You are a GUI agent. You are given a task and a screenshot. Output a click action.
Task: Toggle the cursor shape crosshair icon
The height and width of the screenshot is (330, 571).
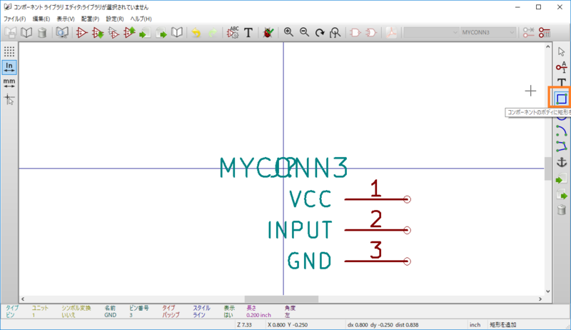(x=9, y=99)
